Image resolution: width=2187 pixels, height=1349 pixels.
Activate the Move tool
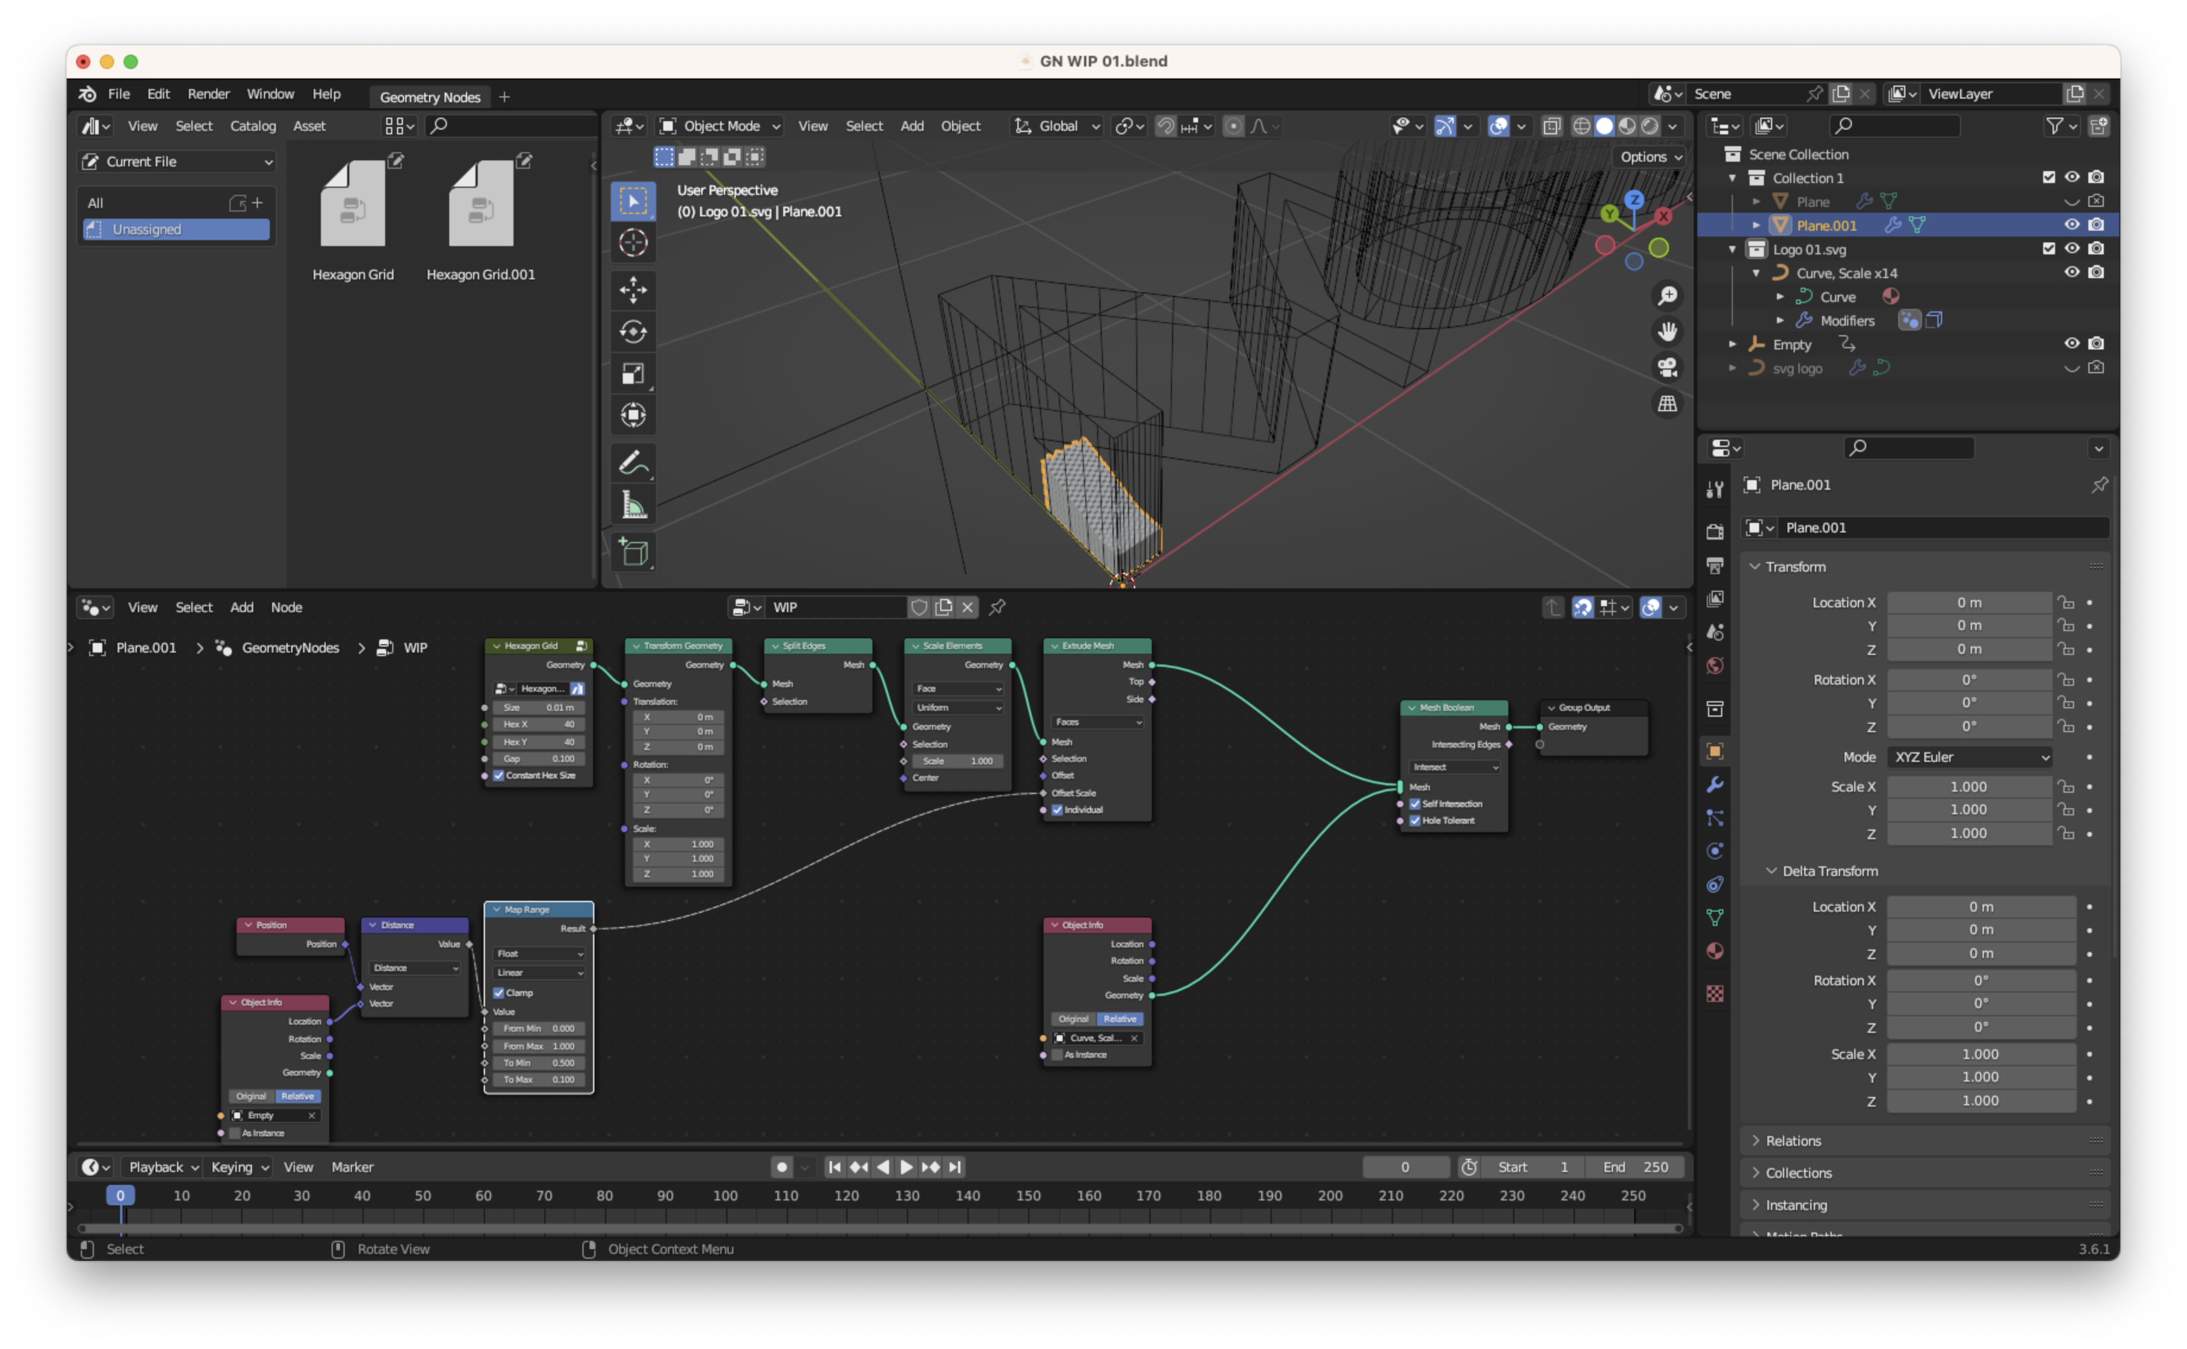634,289
